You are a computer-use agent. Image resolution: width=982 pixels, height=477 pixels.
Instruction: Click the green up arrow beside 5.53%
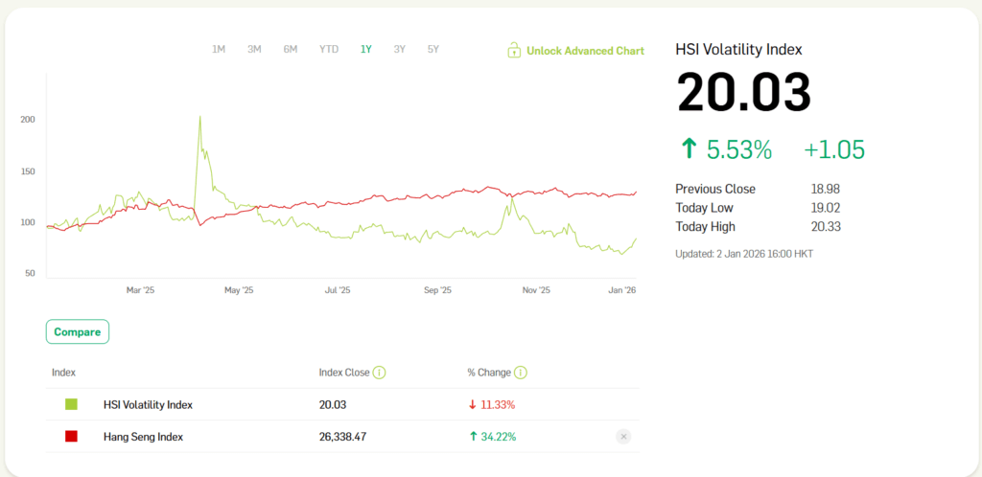(x=688, y=148)
